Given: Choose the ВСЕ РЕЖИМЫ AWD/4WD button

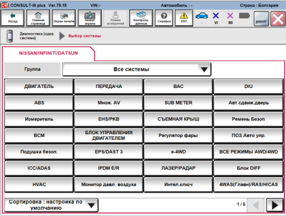Looking at the screenshot, I should (248, 152).
